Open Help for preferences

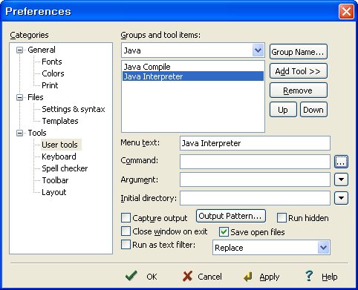point(321,277)
